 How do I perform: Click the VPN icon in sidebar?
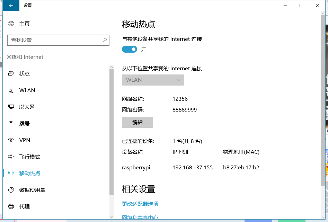[11, 140]
